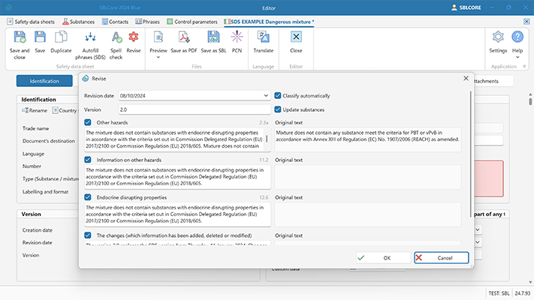Click the Country icon in Identification
The width and height of the screenshot is (534, 300).
(x=55, y=110)
